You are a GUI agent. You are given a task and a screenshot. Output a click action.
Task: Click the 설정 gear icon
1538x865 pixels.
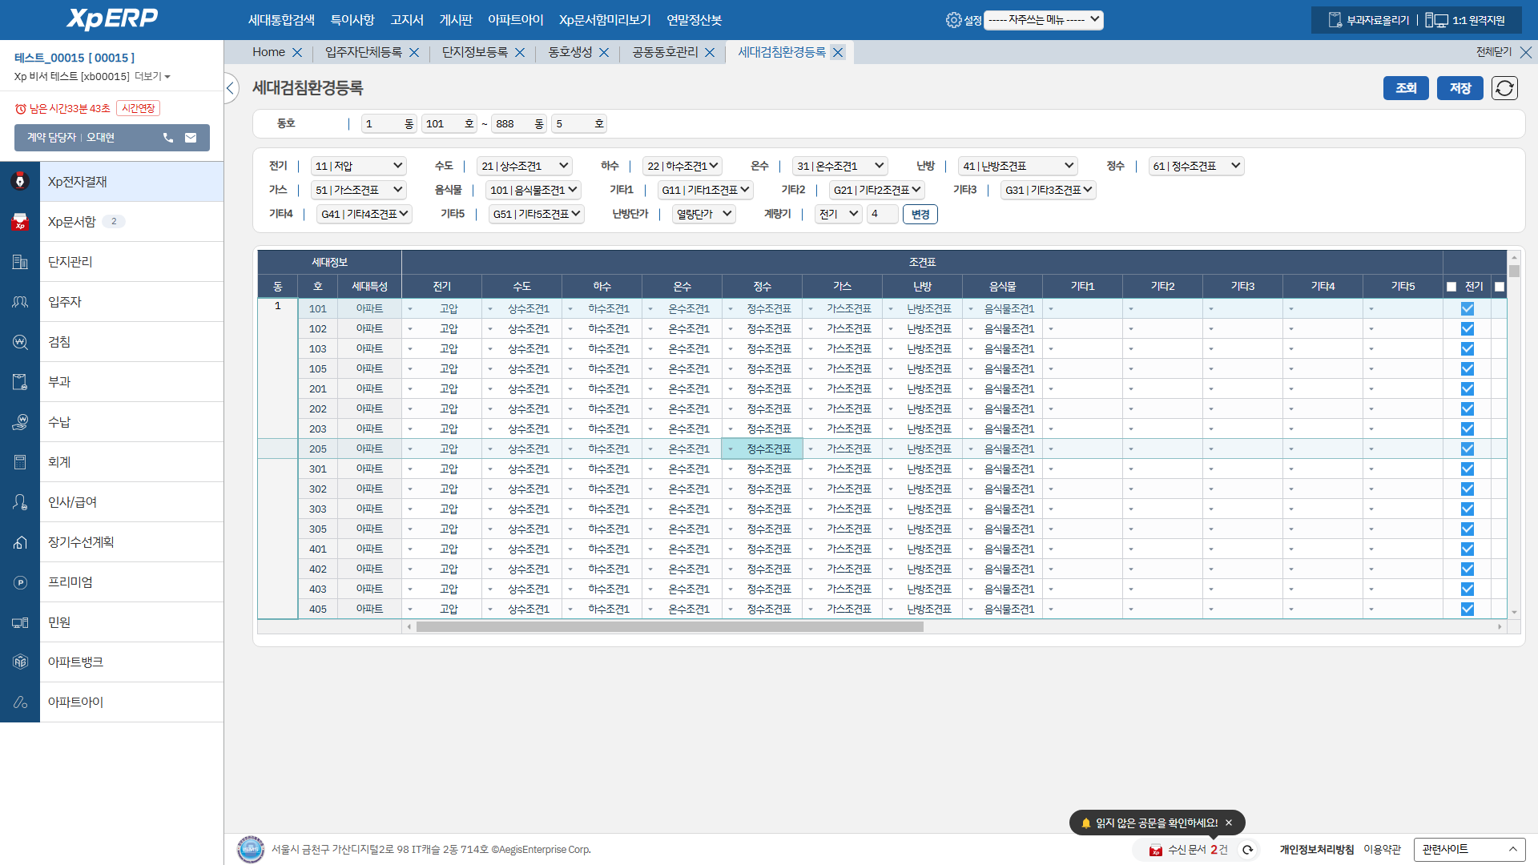tap(953, 20)
